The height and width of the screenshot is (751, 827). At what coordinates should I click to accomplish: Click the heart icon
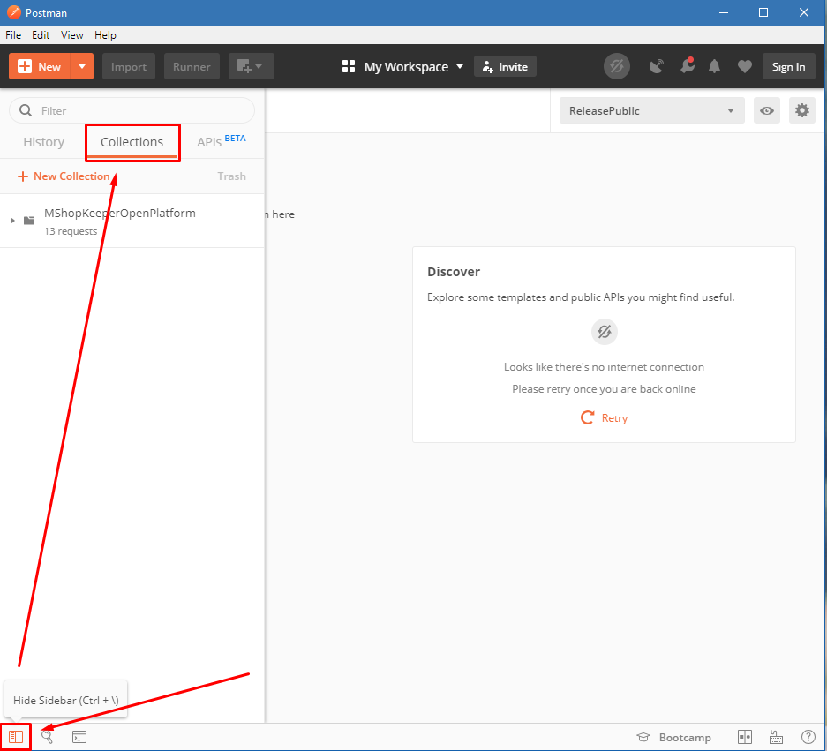pyautogui.click(x=744, y=66)
